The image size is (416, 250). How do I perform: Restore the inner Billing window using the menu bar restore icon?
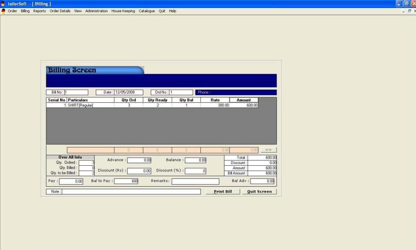(409, 11)
